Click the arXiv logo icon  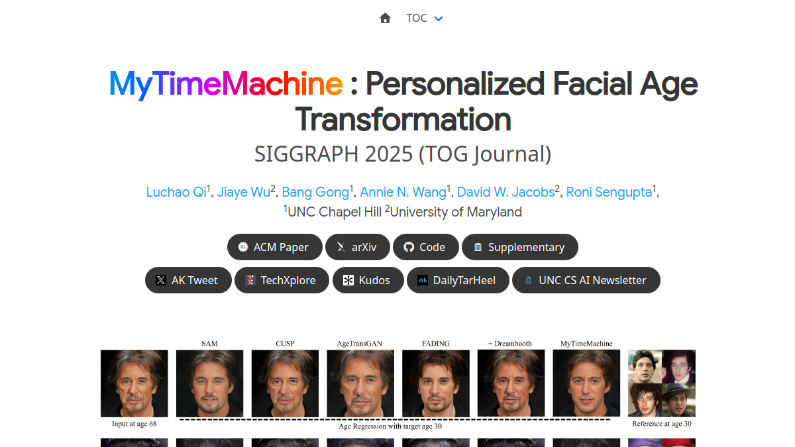pos(341,247)
